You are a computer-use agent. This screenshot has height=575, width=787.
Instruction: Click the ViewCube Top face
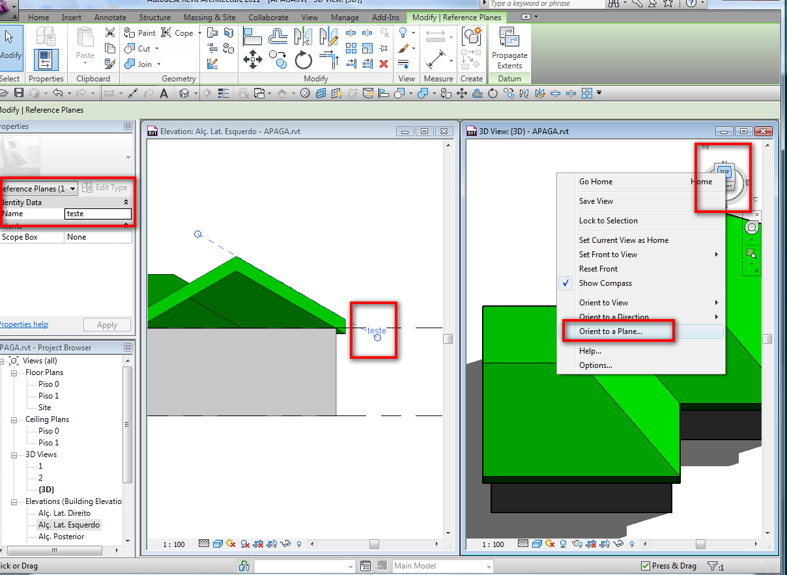tap(724, 172)
